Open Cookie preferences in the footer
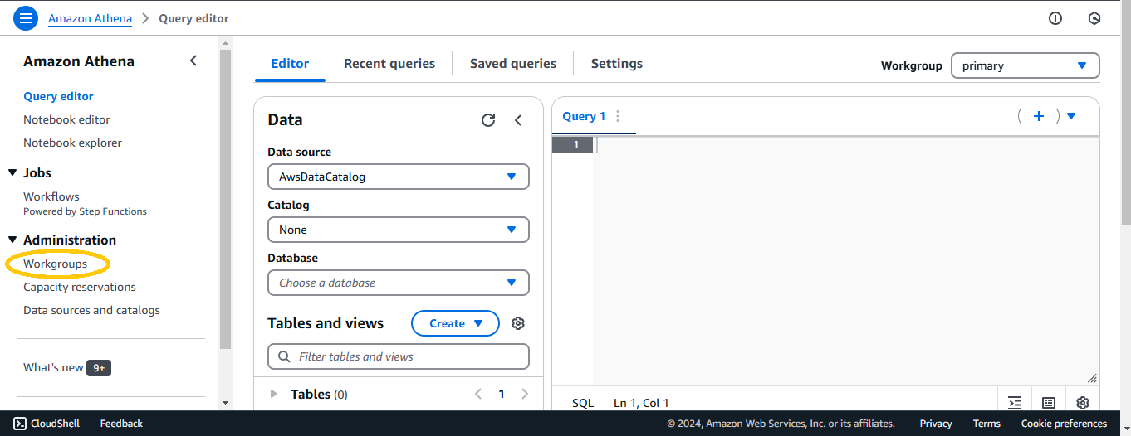This screenshot has width=1131, height=436. pos(1064,424)
